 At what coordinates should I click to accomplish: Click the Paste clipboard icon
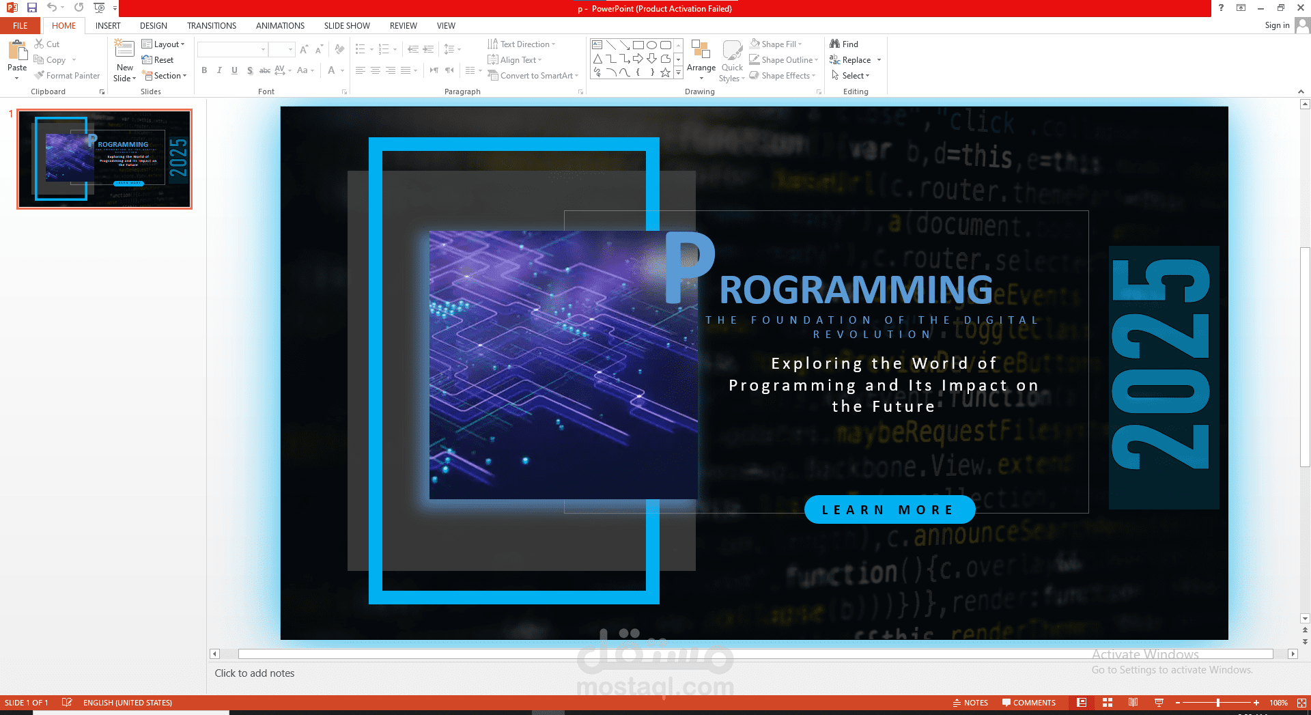[17, 51]
